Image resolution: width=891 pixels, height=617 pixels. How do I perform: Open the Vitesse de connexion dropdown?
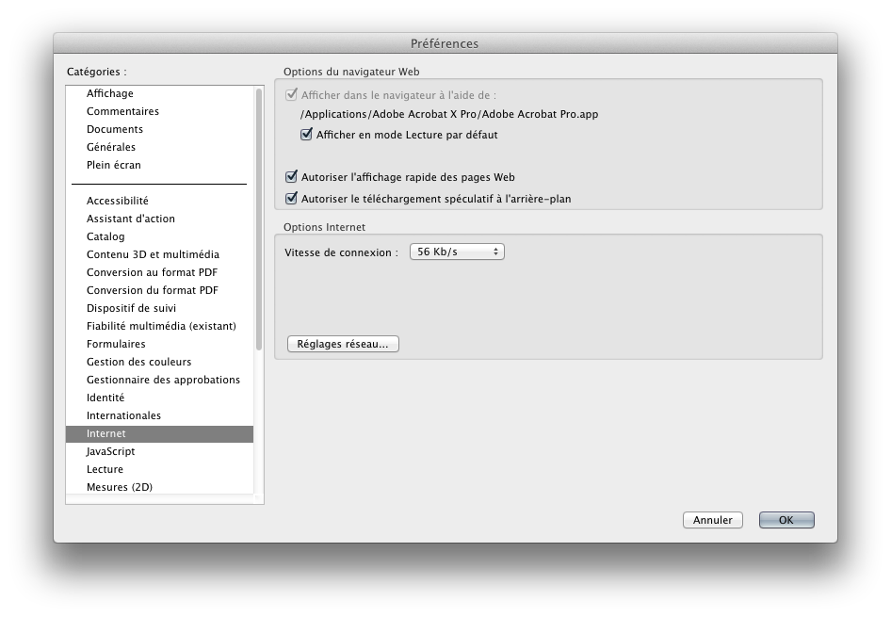[x=457, y=252]
